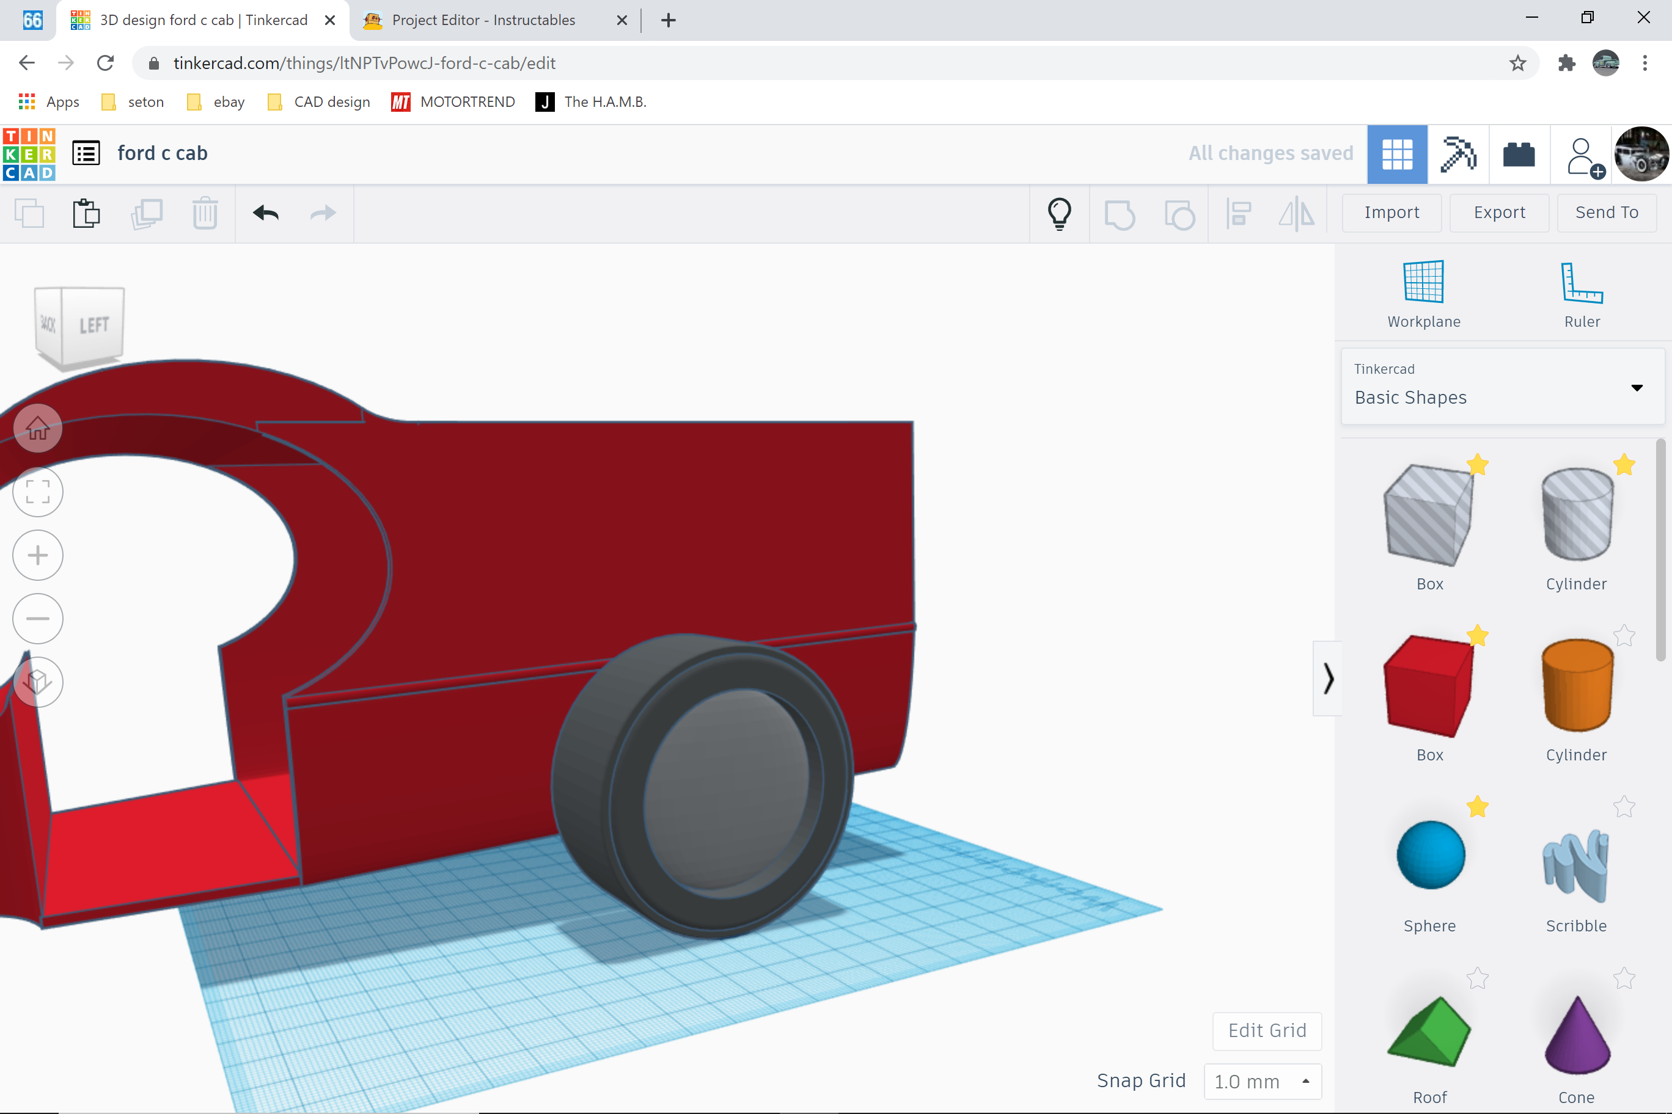Click the Home view button
Viewport: 1672px width, 1114px height.
pos(38,428)
